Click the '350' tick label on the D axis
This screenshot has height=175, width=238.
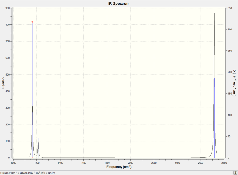pyautogui.click(x=230, y=8)
